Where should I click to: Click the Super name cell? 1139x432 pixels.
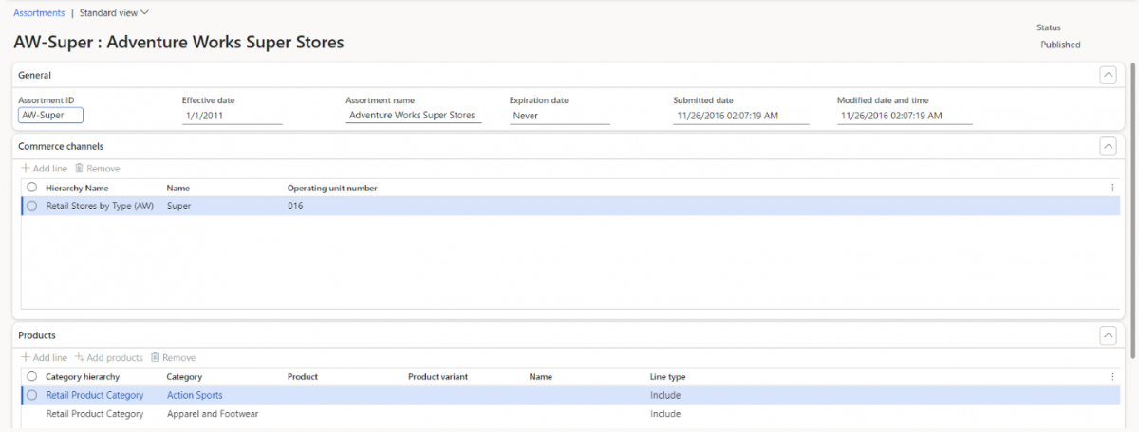[x=178, y=206]
